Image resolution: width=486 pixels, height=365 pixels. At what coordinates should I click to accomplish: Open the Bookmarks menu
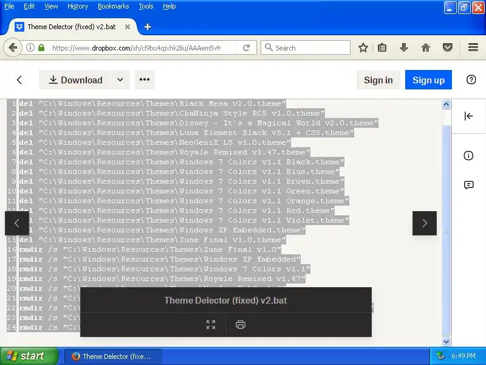[114, 6]
